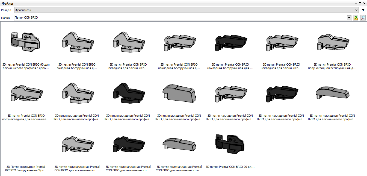Select cover-cap thumbnail петля накладная Premial
Image resolution: width=367 pixels, height=176 pixels.
333,92
